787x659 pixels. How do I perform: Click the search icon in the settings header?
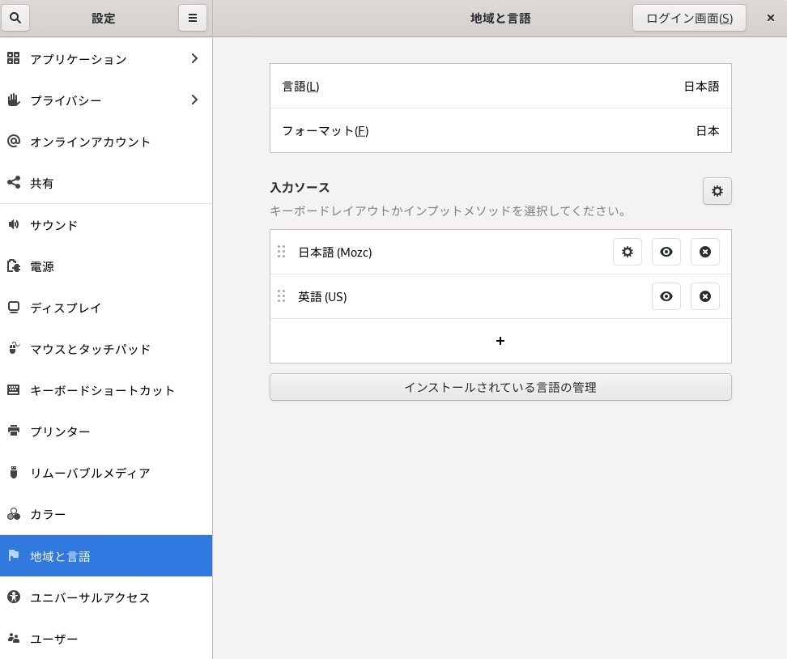(x=15, y=18)
